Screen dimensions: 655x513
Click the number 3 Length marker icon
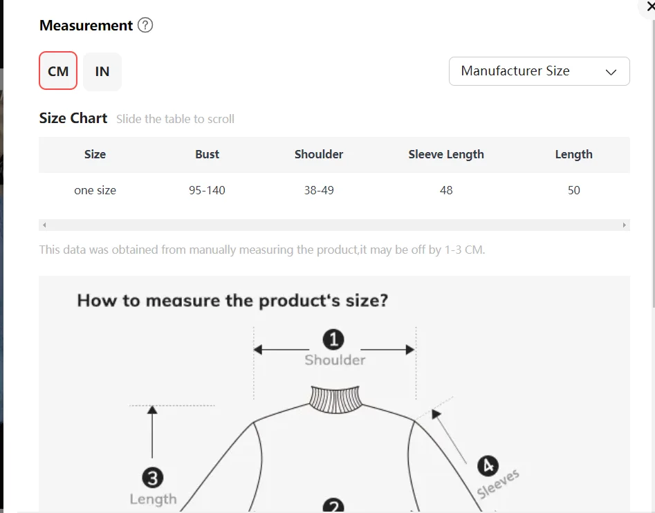tap(152, 477)
